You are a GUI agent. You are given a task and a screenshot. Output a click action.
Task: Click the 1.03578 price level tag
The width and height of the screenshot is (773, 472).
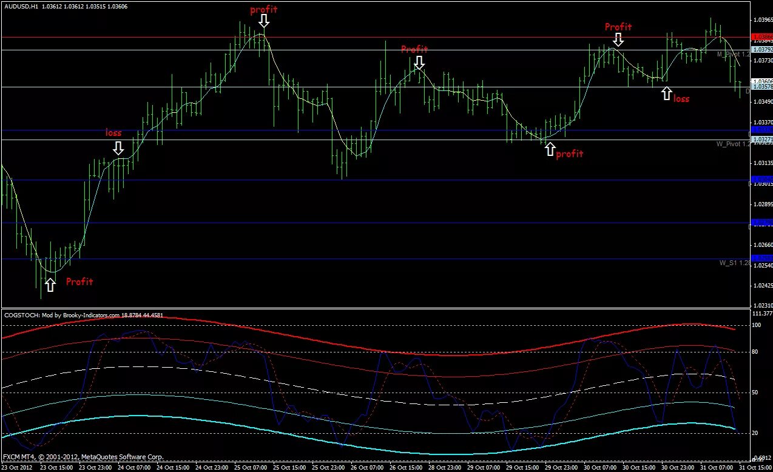click(761, 87)
